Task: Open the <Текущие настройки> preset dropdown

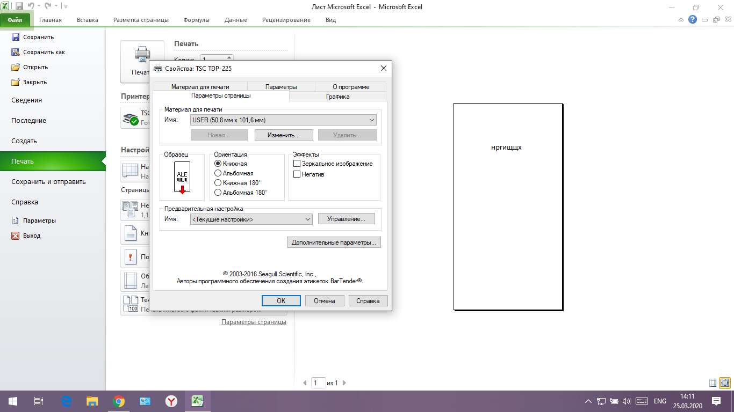Action: pos(251,219)
